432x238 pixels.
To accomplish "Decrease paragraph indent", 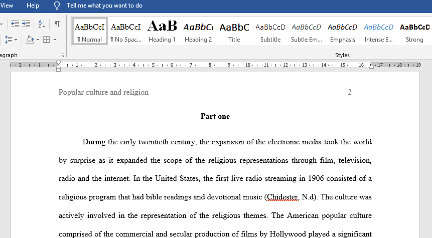I will (15, 24).
